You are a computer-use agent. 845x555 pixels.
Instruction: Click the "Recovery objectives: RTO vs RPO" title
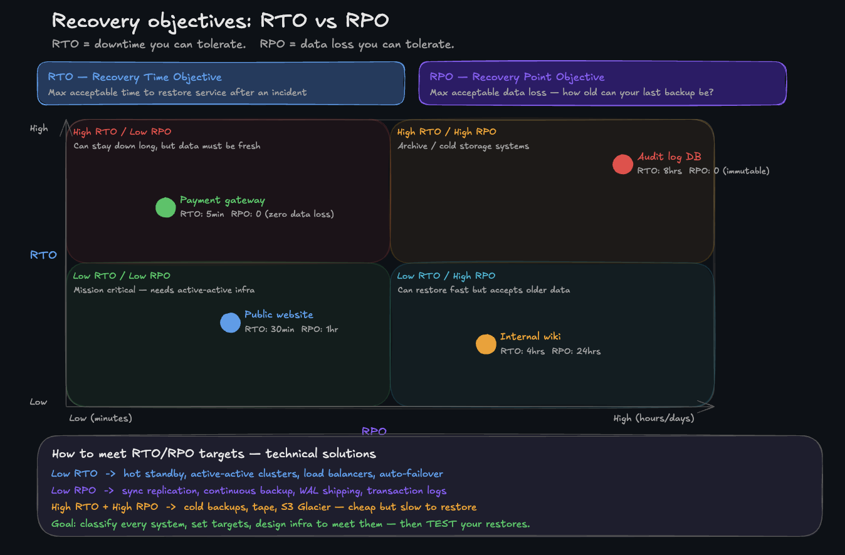(220, 21)
